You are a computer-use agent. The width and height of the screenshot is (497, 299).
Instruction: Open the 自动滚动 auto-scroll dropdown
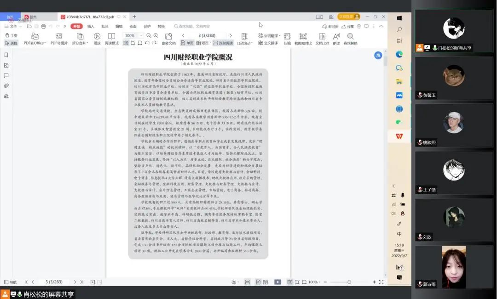(244, 43)
